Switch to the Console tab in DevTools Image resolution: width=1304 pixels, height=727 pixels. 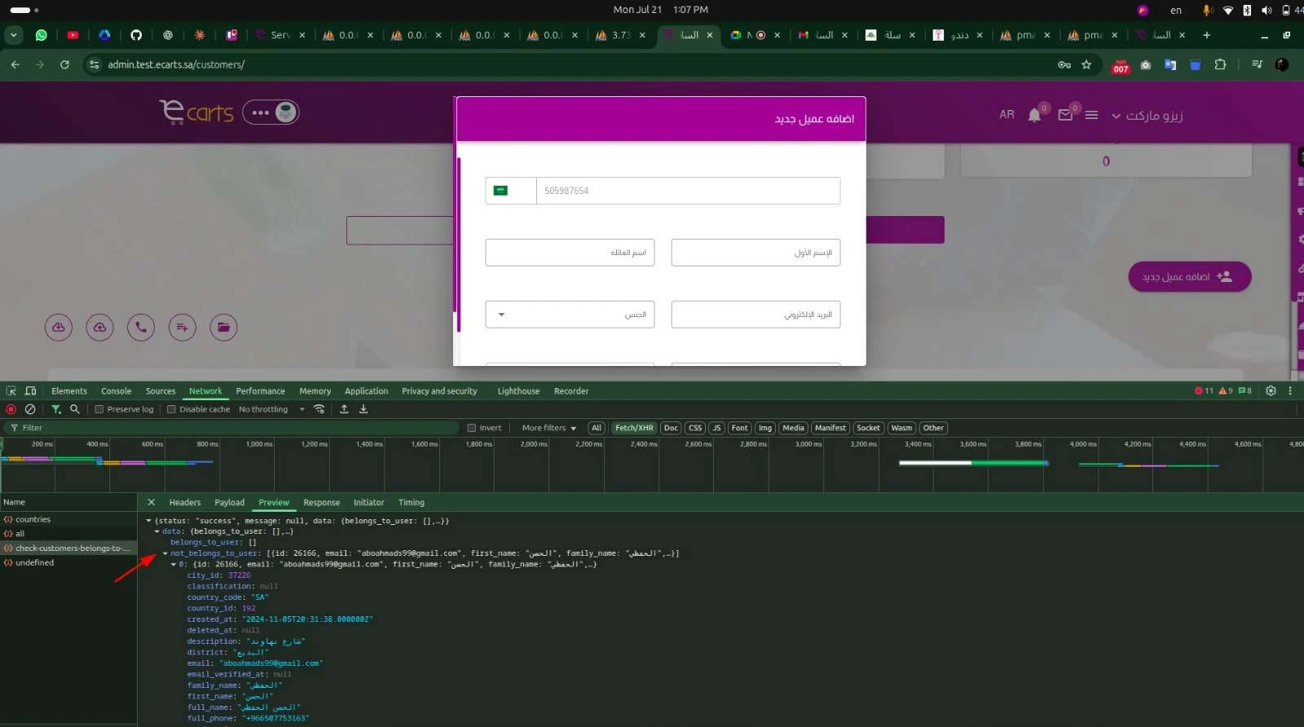[x=116, y=391]
